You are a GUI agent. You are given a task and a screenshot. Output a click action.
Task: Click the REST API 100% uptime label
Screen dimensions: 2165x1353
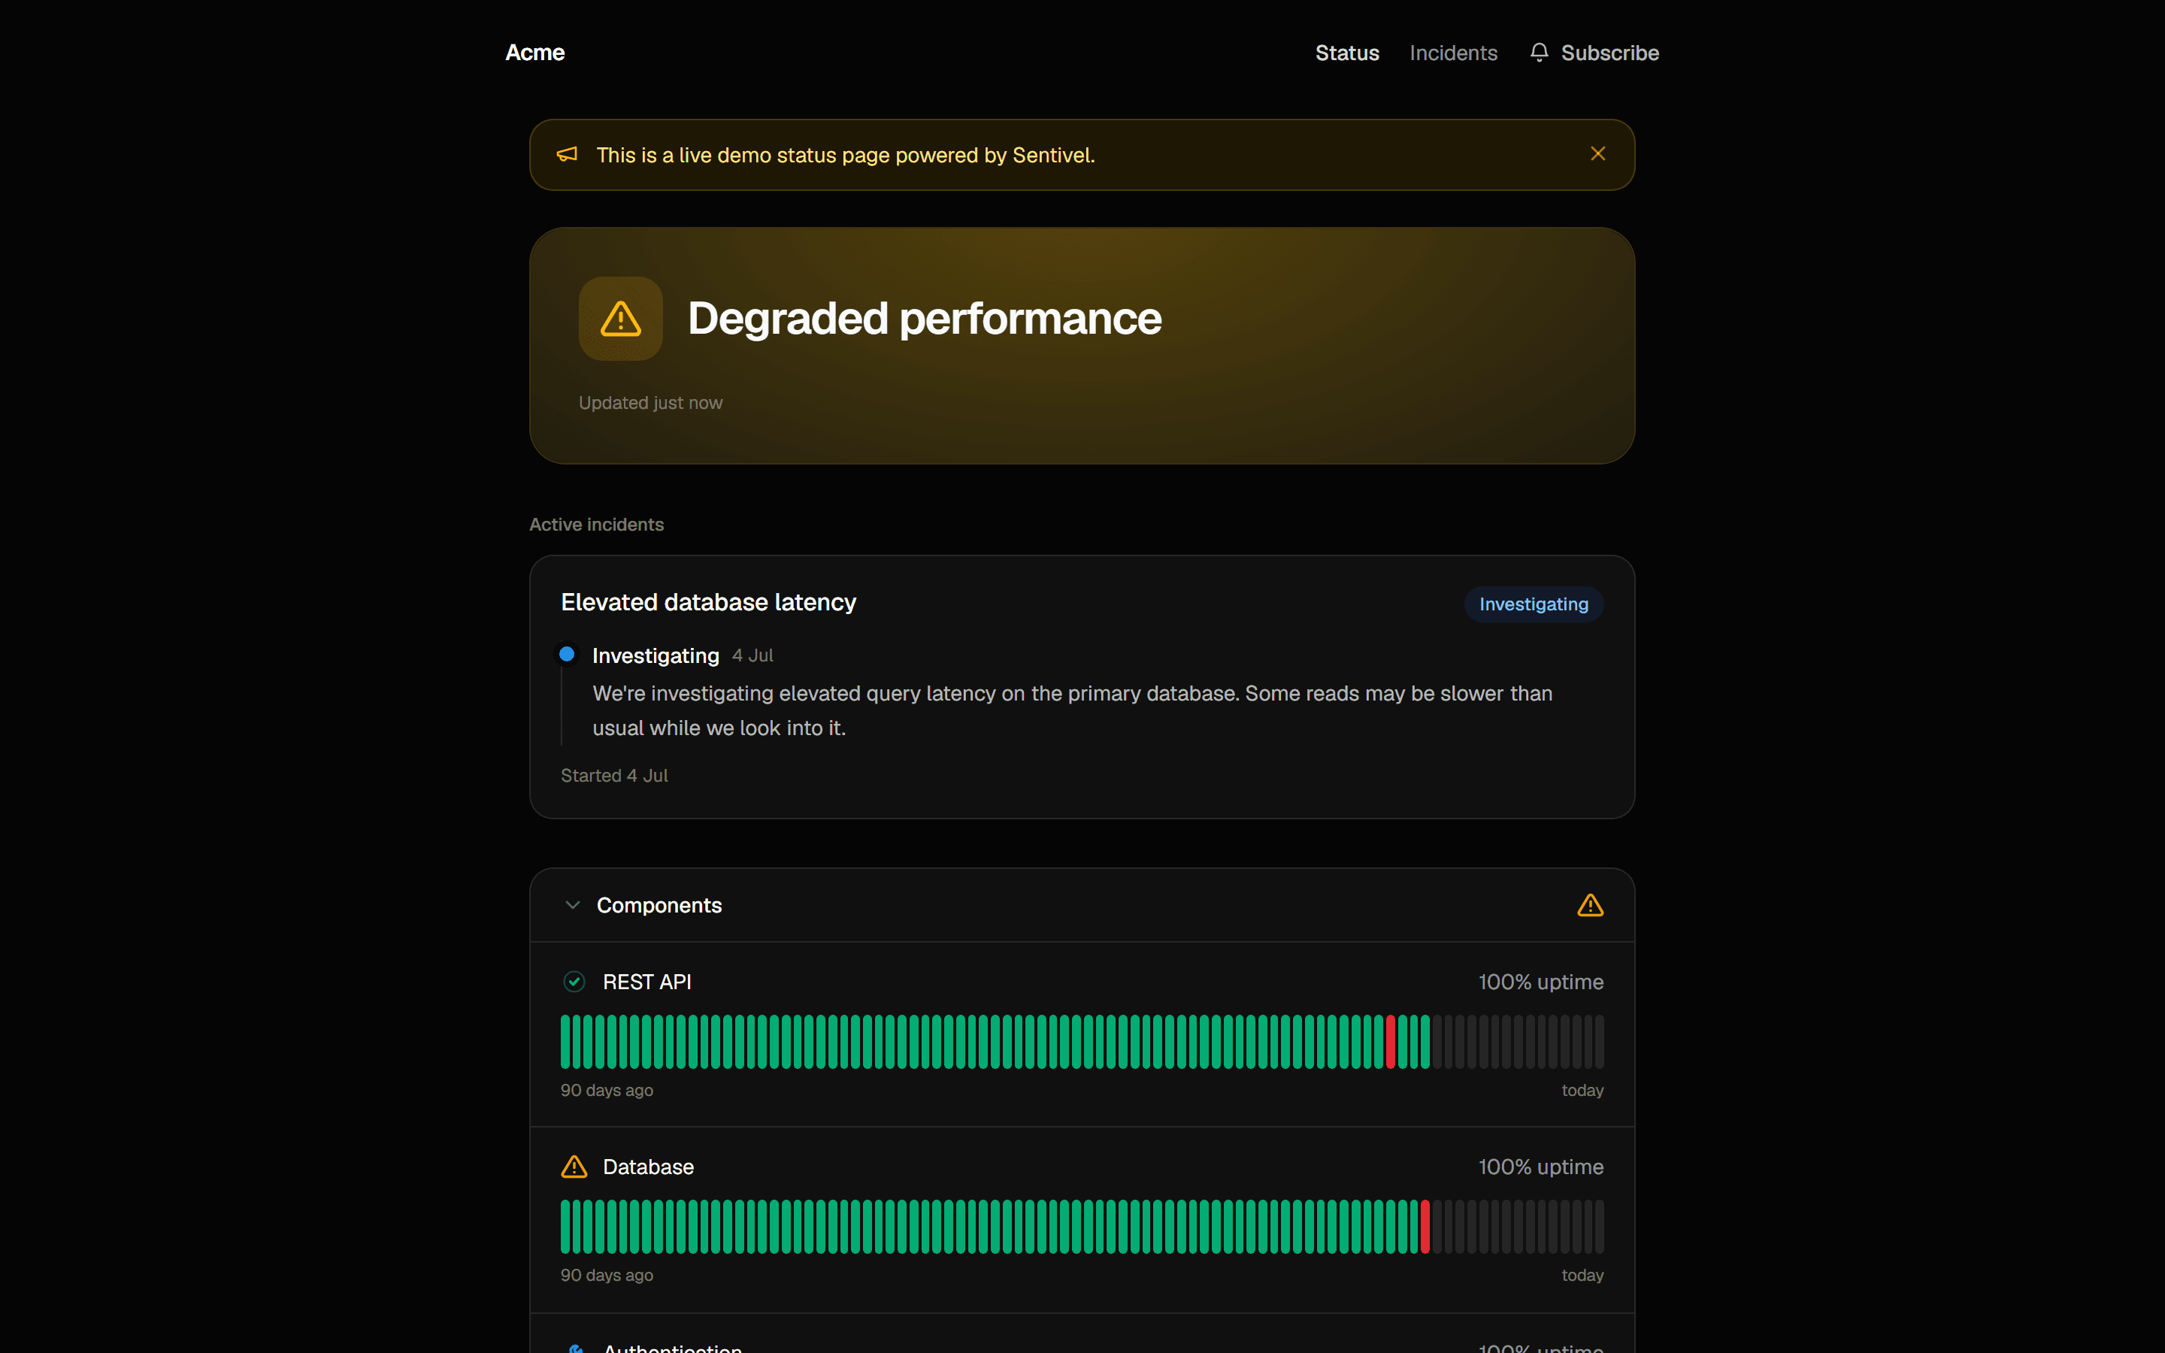pyautogui.click(x=1540, y=982)
